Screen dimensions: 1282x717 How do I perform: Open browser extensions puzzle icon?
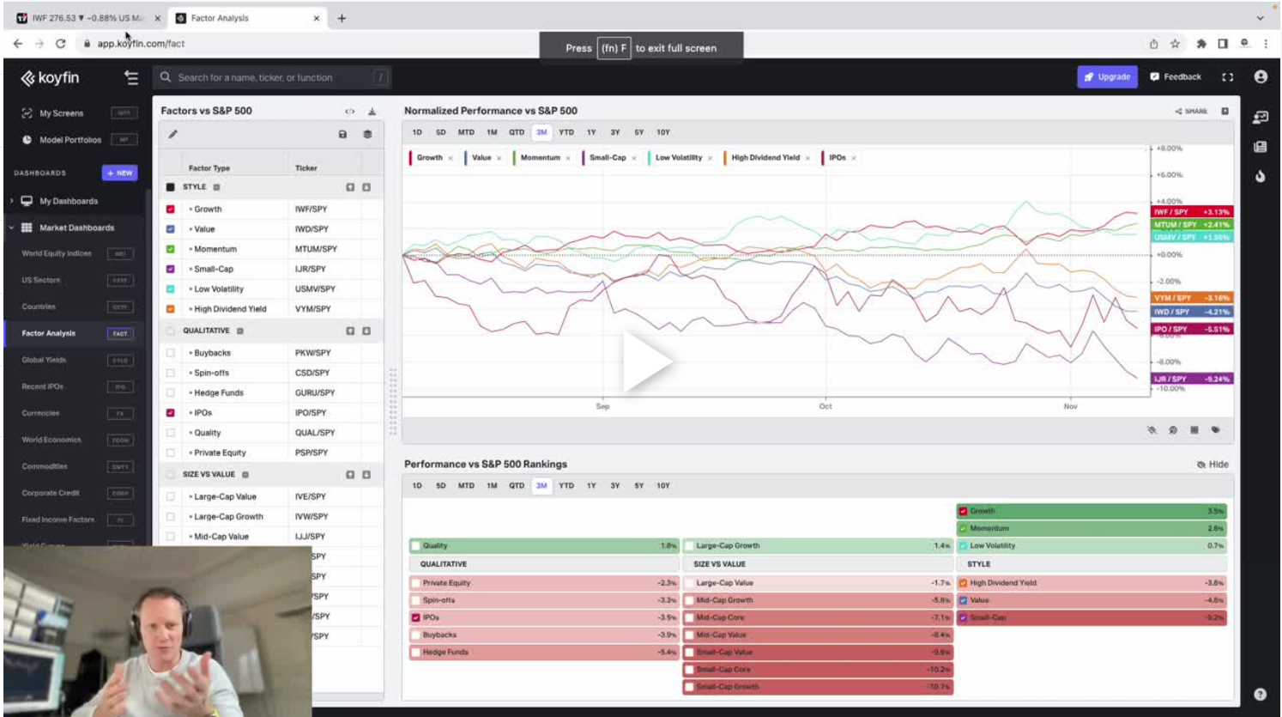click(1200, 44)
